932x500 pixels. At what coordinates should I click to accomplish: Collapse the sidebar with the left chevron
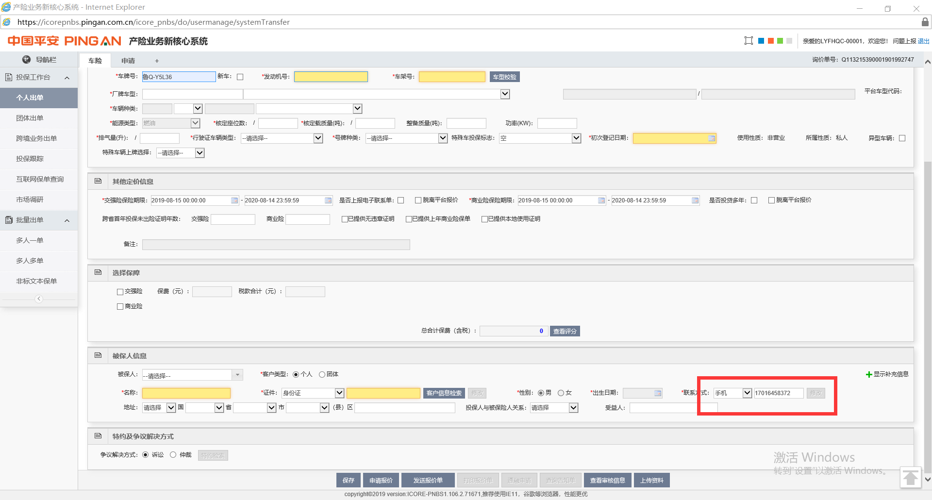click(39, 299)
